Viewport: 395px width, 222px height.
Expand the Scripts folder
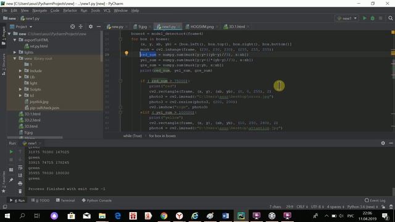coord(20,89)
